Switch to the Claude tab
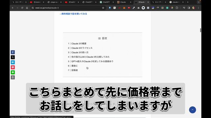The height and width of the screenshot is (118, 211). (123, 2)
